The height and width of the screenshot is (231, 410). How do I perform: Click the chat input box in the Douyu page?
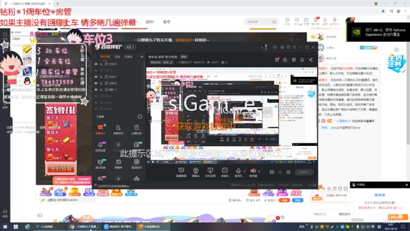(x=336, y=196)
